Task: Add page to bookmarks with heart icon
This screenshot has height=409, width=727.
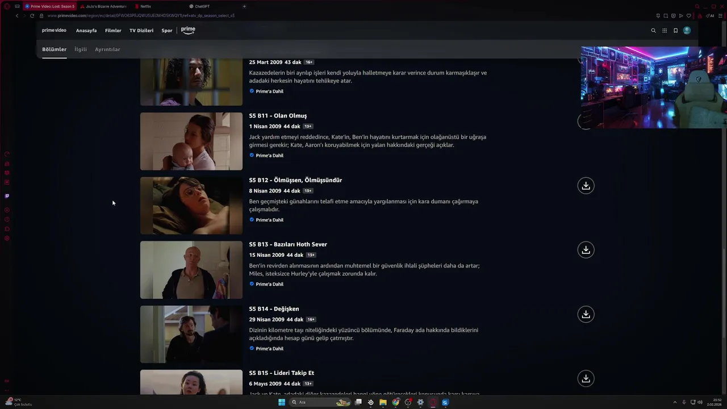Action: point(689,16)
